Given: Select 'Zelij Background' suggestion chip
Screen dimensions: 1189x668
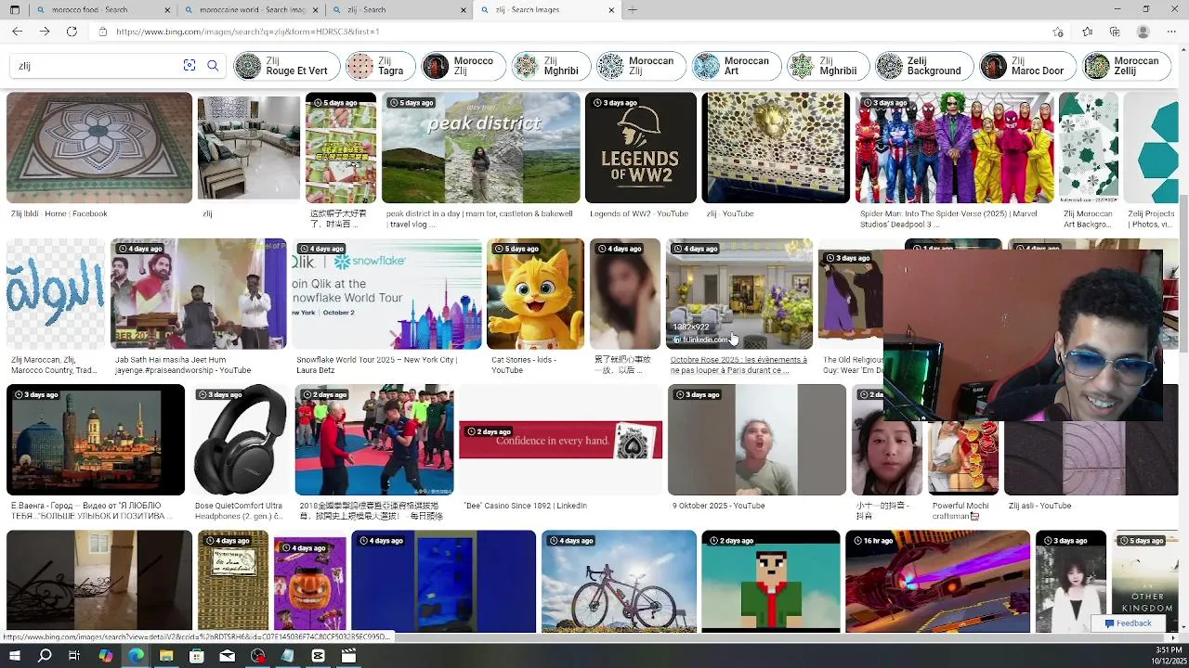Looking at the screenshot, I should click(x=923, y=66).
